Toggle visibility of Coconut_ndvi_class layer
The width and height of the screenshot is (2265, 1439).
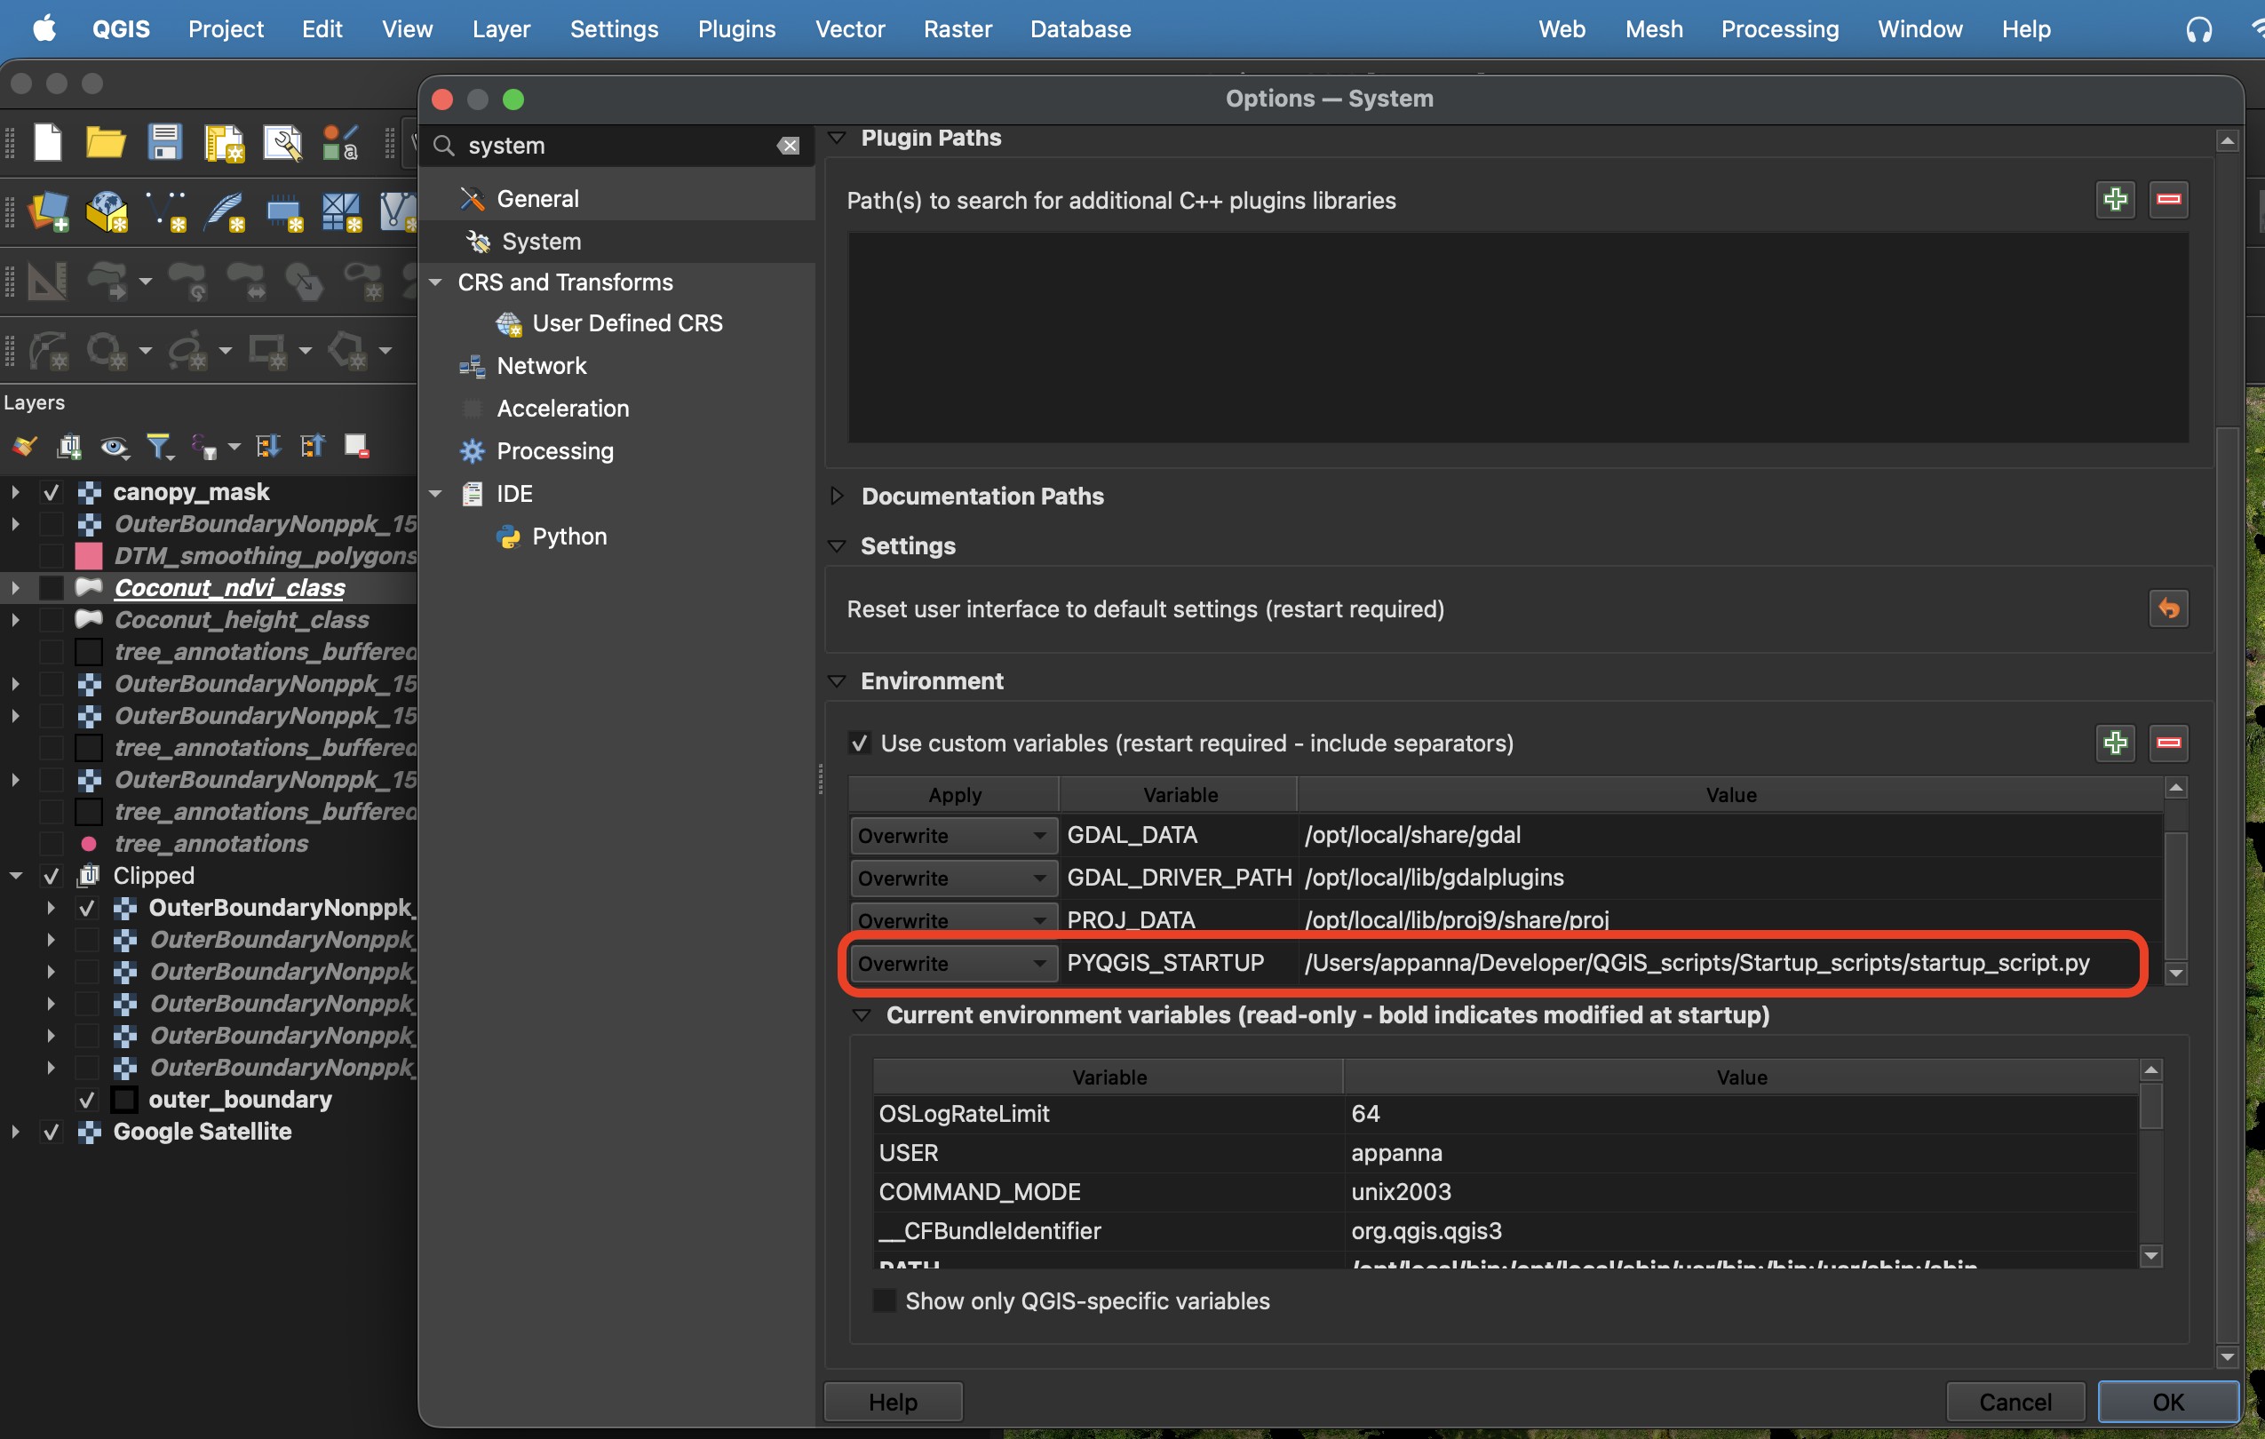pos(51,588)
